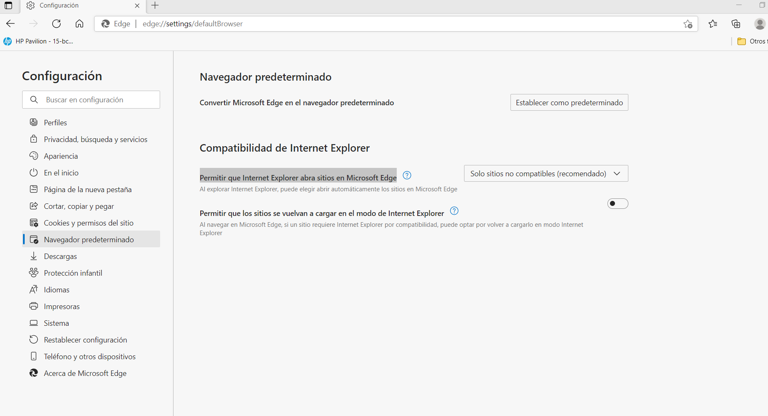Open the Collections icon in toolbar
The image size is (768, 416).
tap(736, 24)
